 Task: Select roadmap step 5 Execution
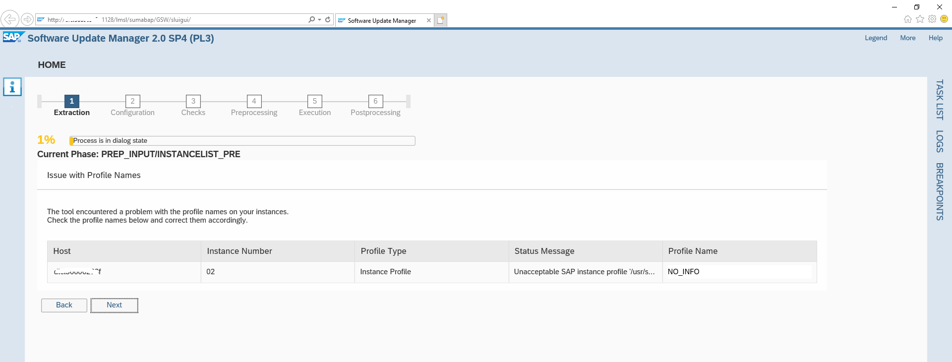[x=315, y=101]
